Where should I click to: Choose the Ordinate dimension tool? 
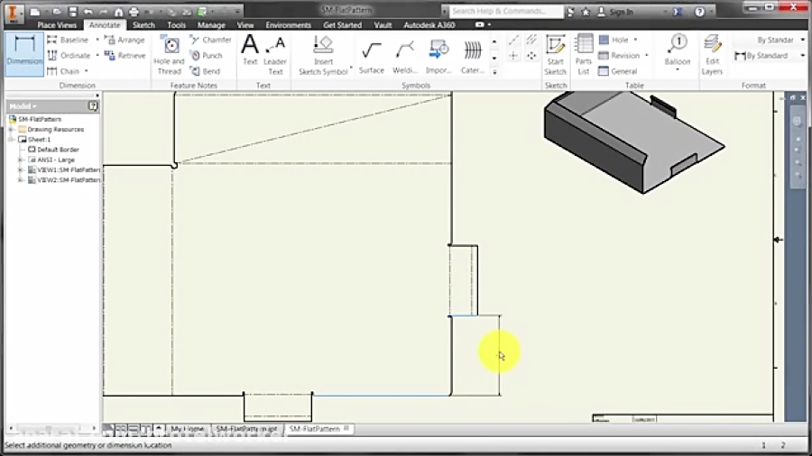click(69, 55)
